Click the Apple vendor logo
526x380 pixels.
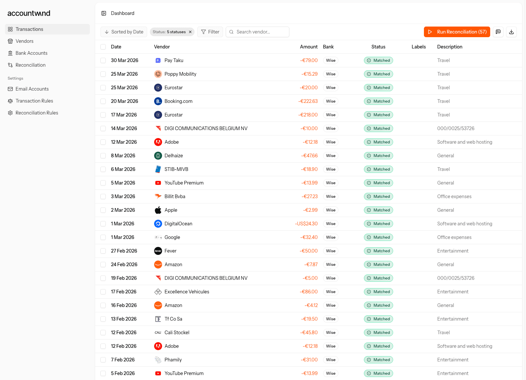158,210
